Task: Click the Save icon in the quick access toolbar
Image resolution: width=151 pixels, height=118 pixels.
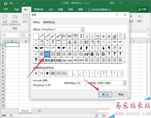Action: pos(5,3)
